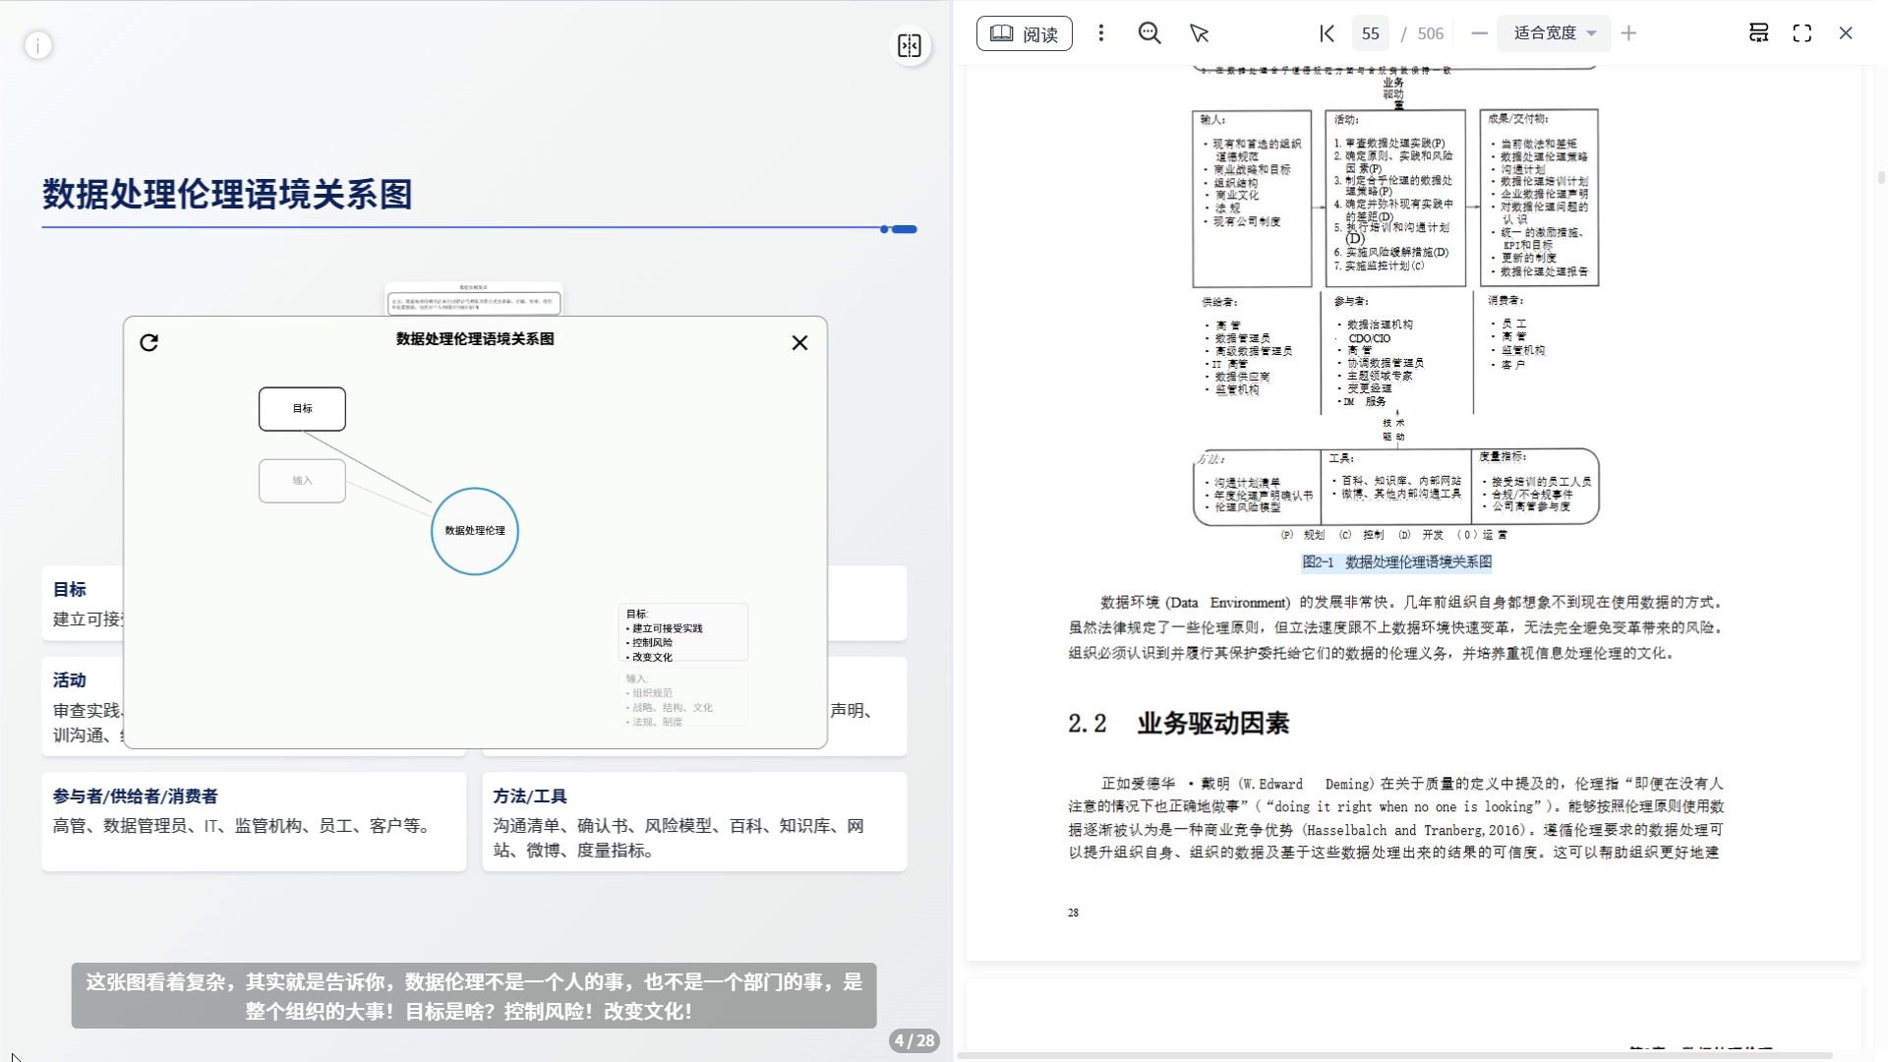1888x1062 pixels.
Task: Zoom out with the minus icon
Action: click(1479, 33)
